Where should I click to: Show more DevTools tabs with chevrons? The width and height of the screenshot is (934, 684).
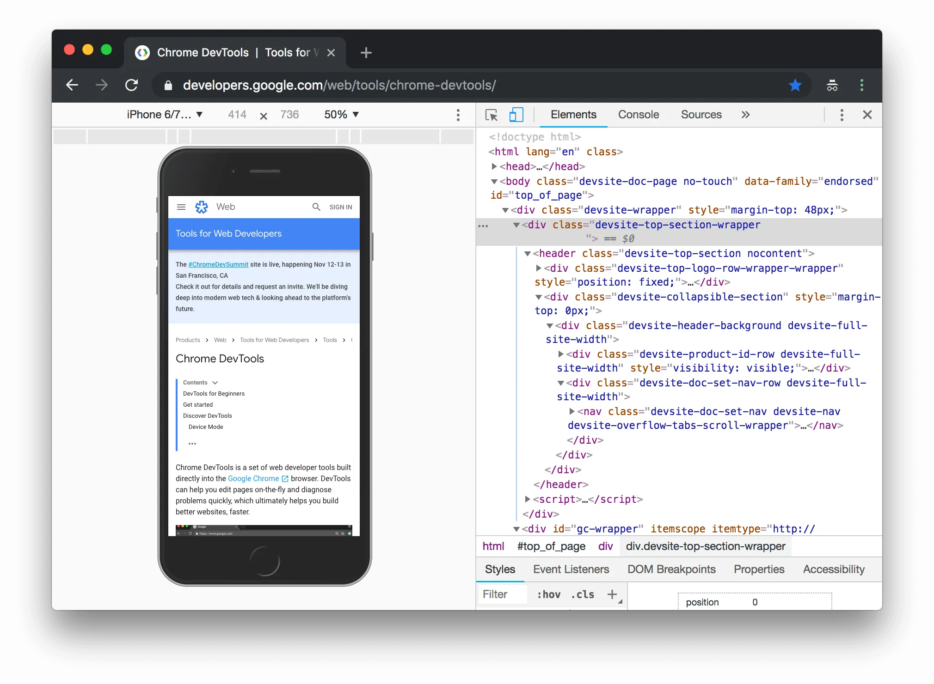point(745,115)
